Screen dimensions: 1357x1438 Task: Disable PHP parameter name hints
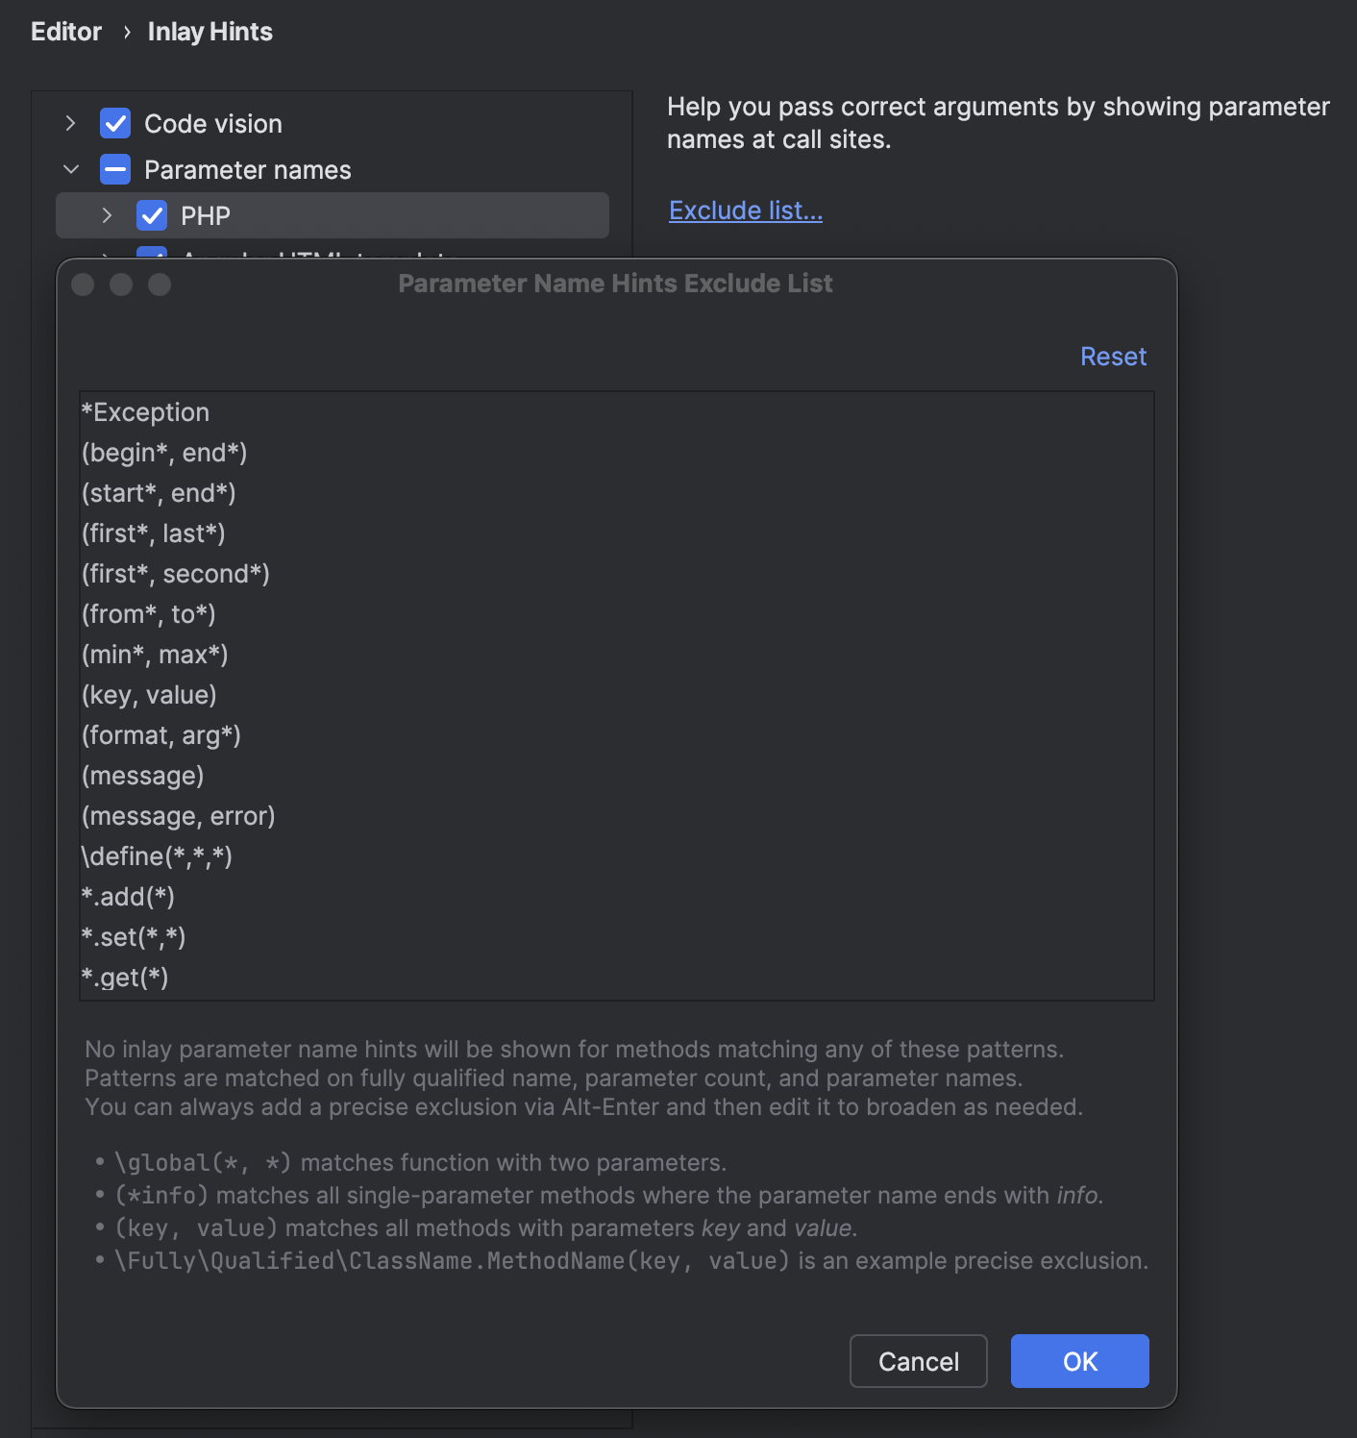pos(153,215)
